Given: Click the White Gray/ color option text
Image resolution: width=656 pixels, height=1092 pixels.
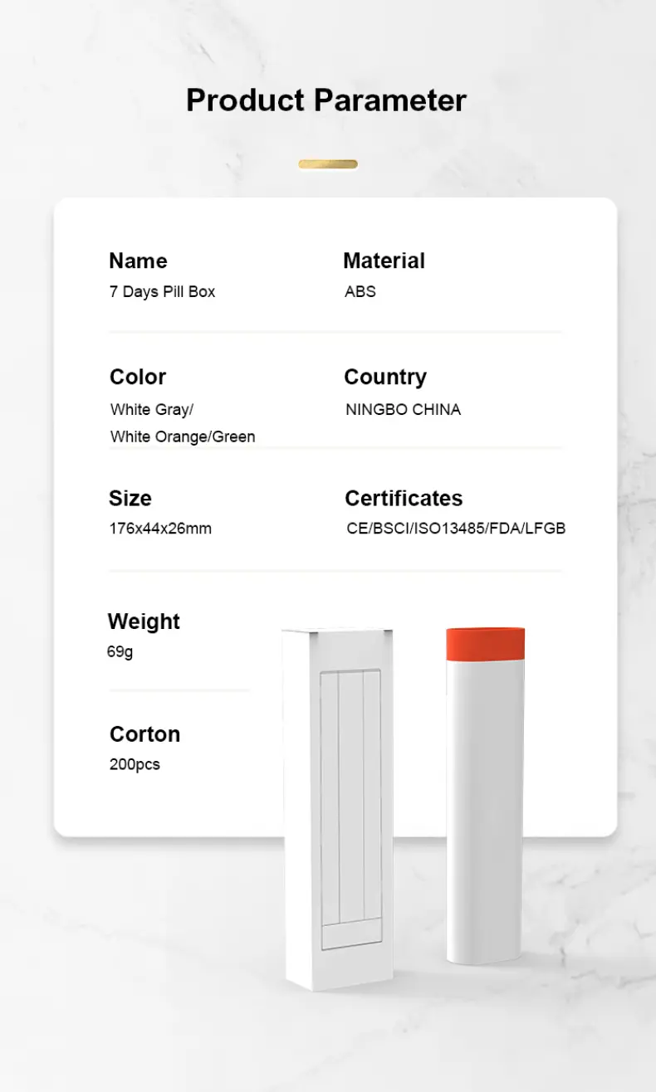Looking at the screenshot, I should coord(152,409).
